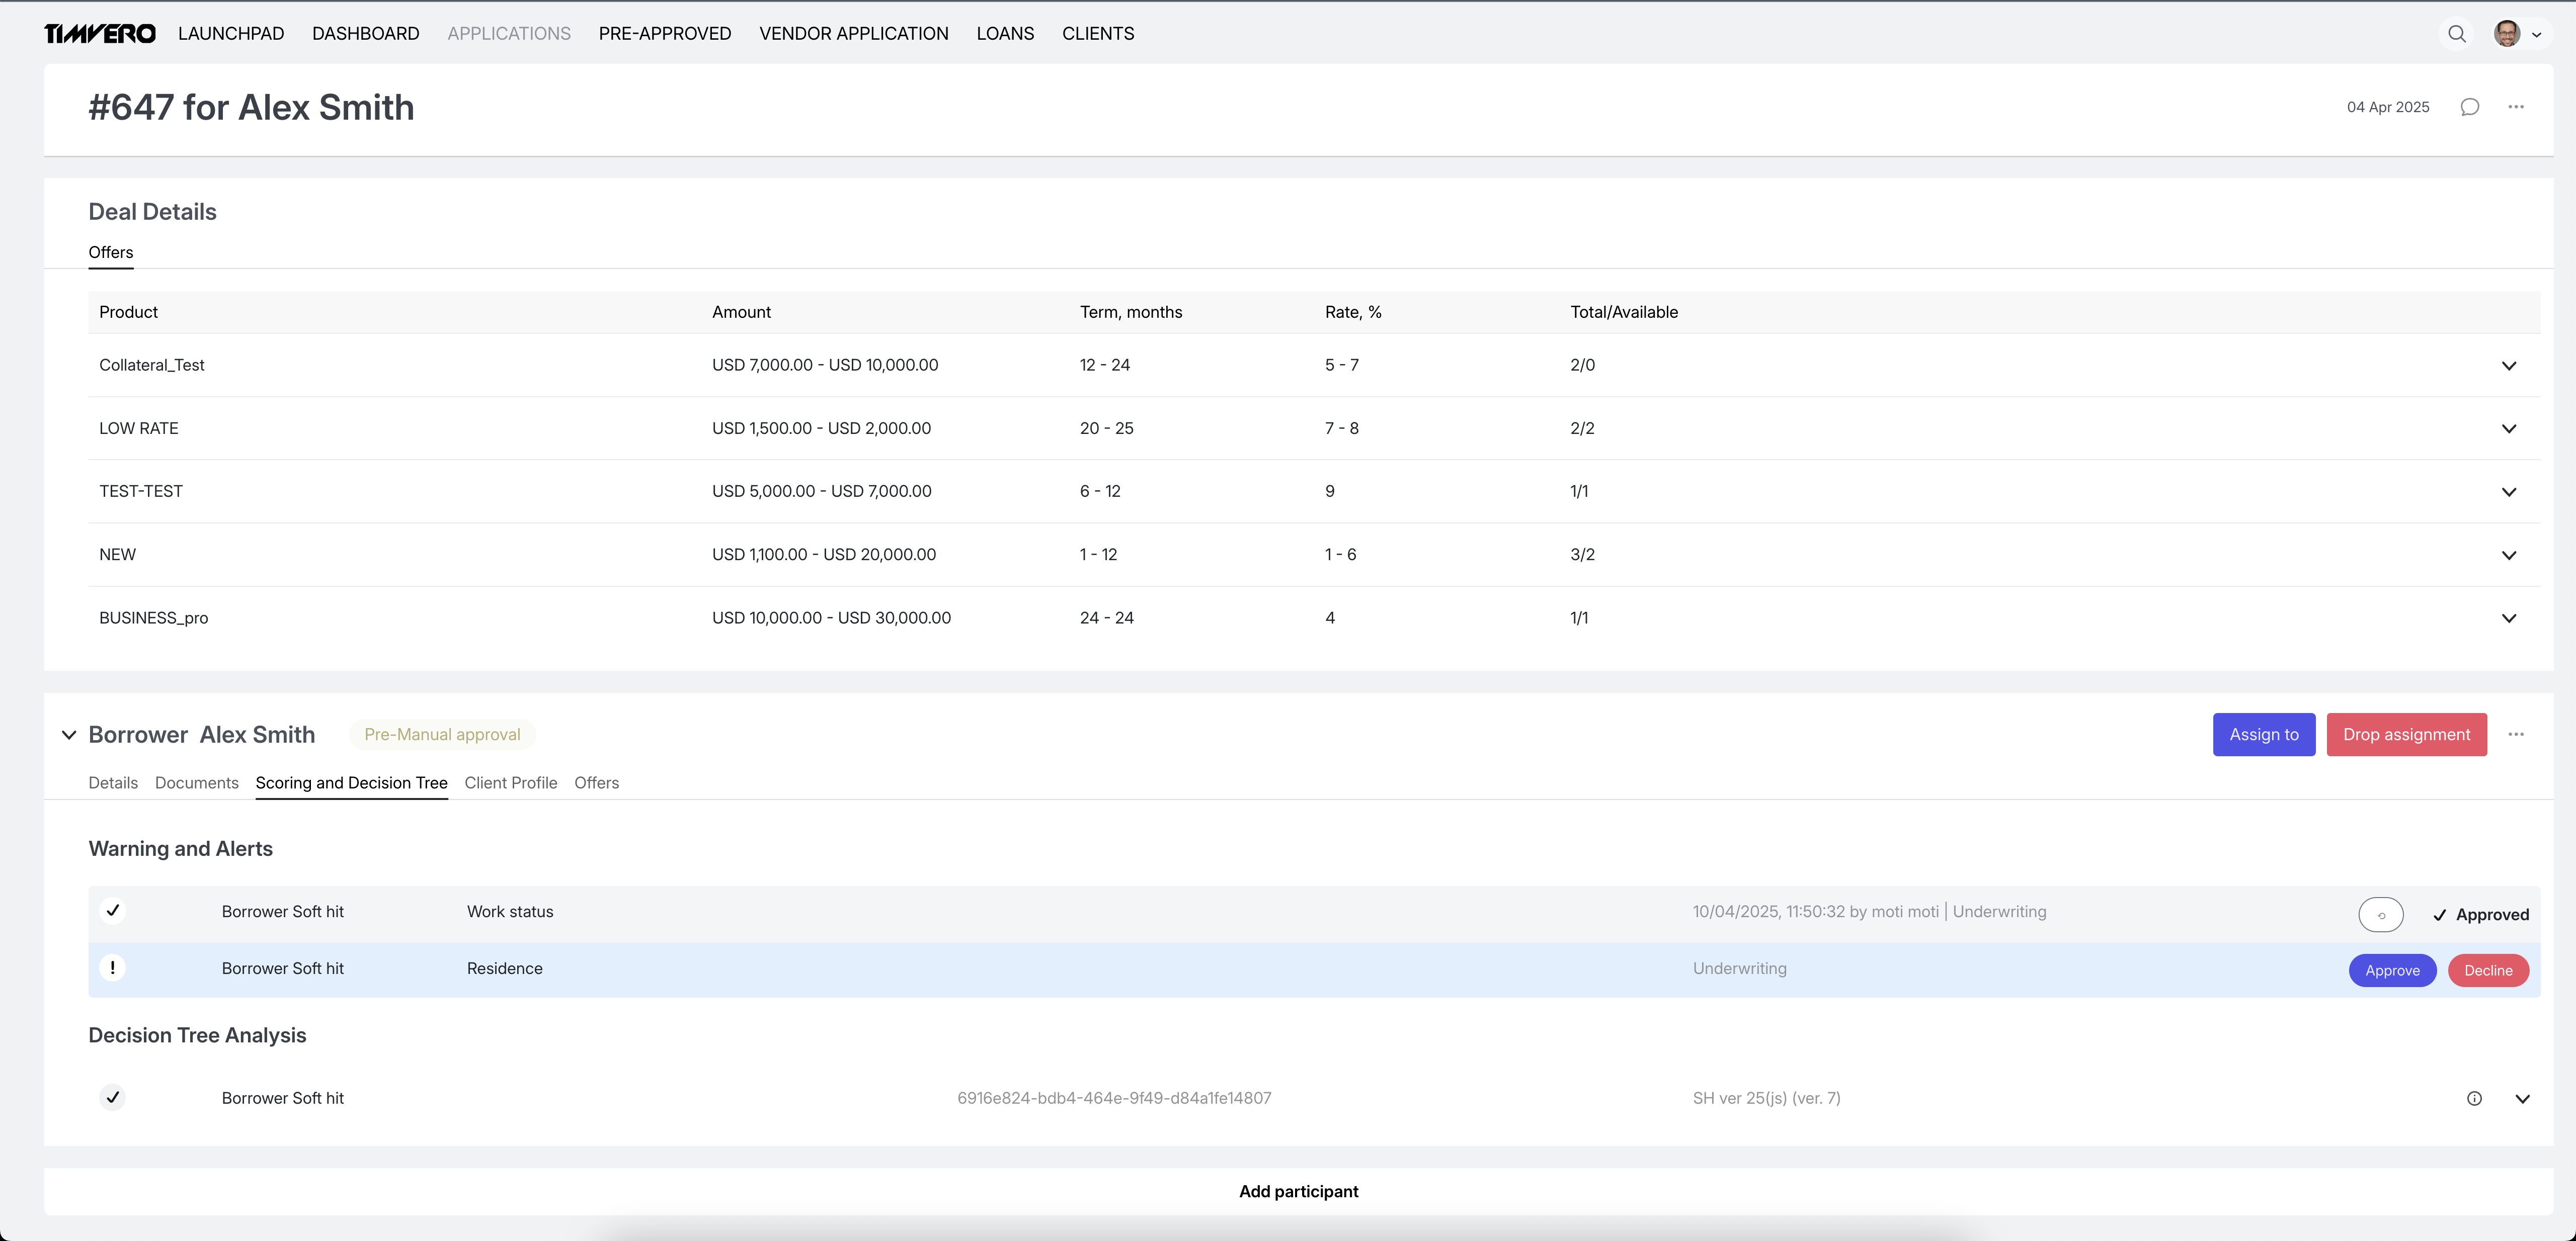Click the Timvero logo
Screen dimensions: 2576x1241
pyautogui.click(x=100, y=34)
